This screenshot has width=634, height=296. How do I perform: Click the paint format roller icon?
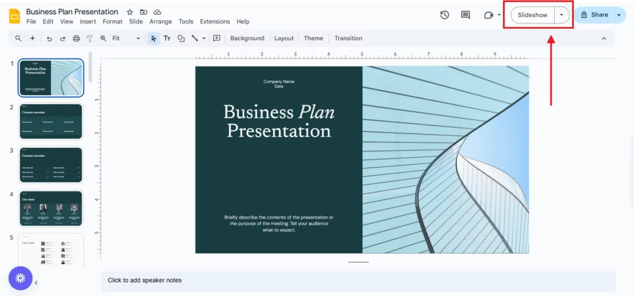coord(90,38)
